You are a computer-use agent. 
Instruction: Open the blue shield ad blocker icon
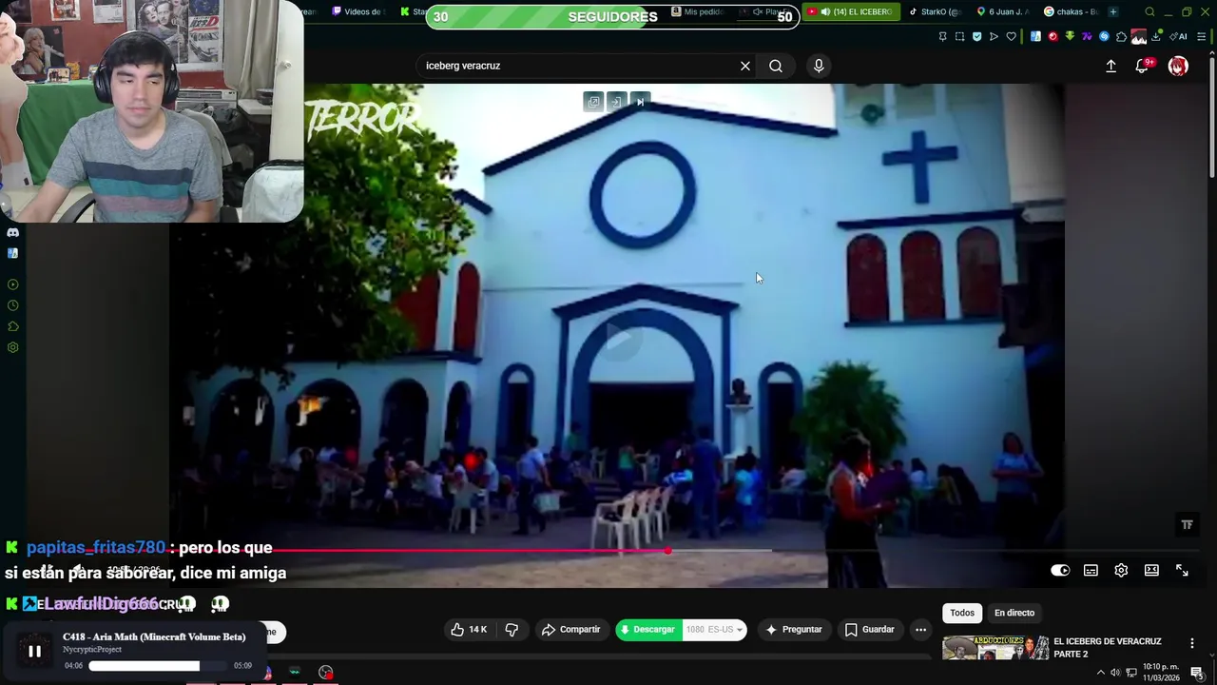pos(976,36)
